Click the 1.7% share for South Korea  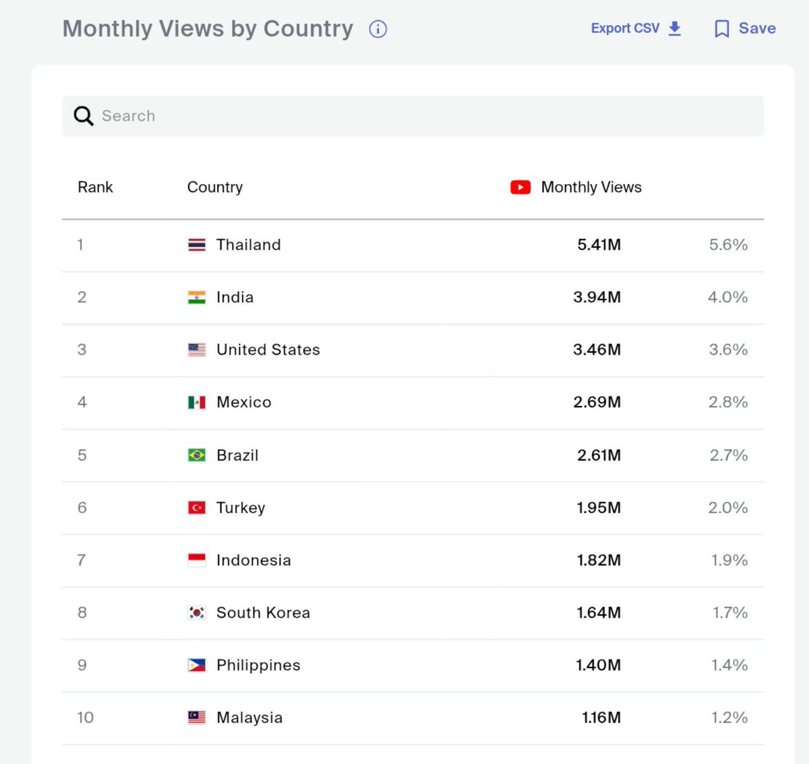pos(730,613)
